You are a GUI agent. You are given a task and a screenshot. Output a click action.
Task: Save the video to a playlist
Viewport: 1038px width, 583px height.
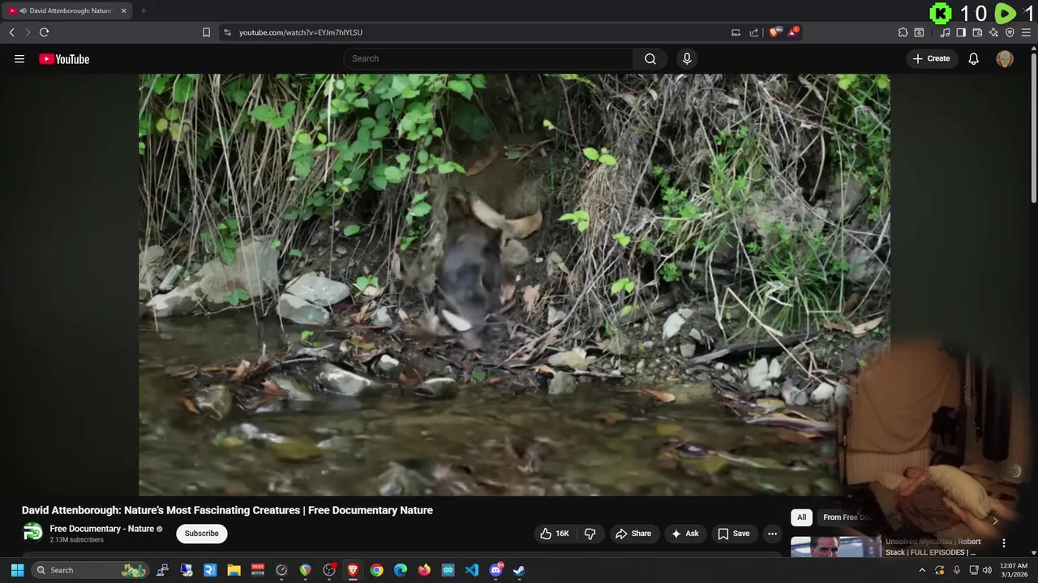(x=733, y=534)
